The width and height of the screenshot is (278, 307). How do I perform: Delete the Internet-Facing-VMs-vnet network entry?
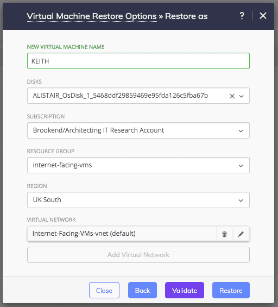pos(224,234)
